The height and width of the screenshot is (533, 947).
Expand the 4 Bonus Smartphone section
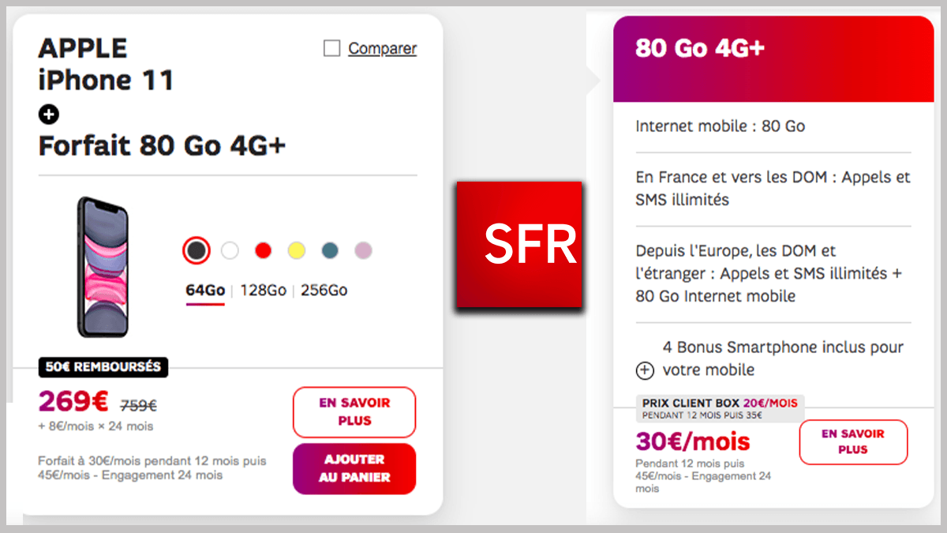pos(645,370)
